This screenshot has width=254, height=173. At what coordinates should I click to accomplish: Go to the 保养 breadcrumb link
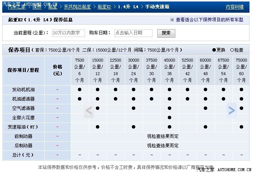point(37,7)
